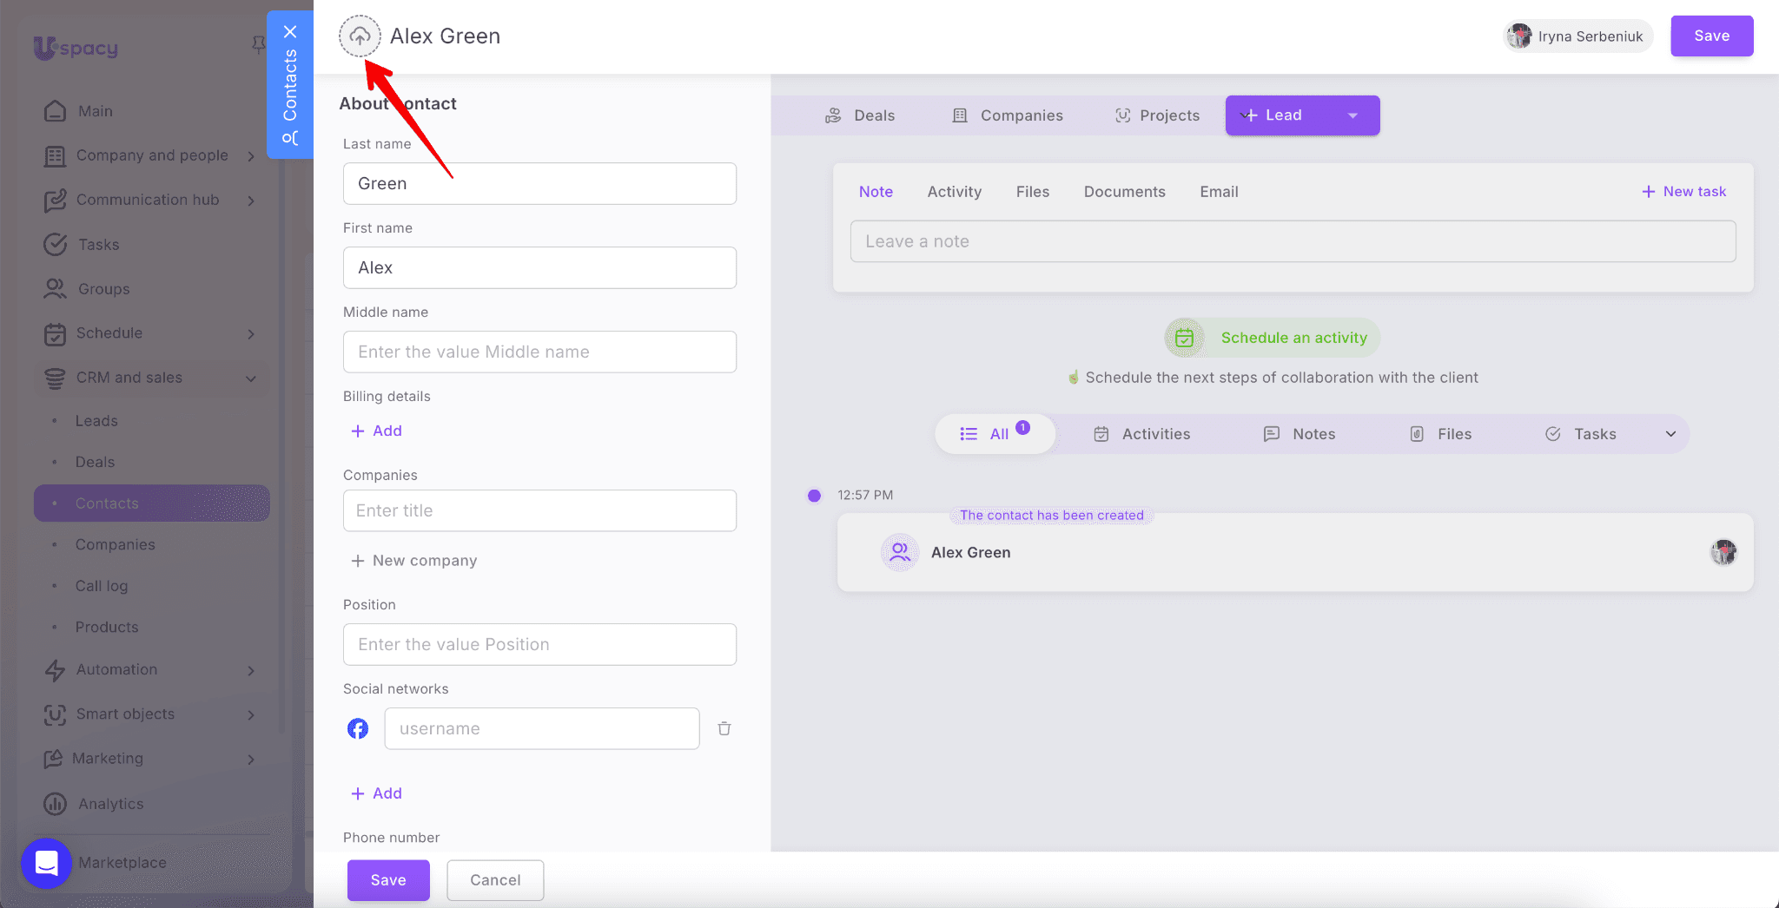This screenshot has height=908, width=1779.
Task: Click the Schedule an activity calendar icon
Action: tap(1184, 338)
